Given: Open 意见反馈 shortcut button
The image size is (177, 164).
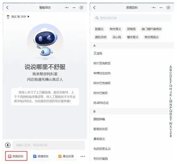Looking at the screenshot, I should (66, 156).
